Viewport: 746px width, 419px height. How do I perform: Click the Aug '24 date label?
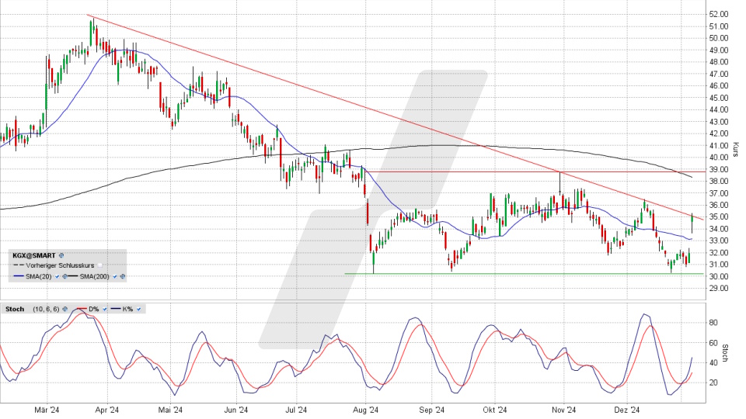[x=366, y=410]
